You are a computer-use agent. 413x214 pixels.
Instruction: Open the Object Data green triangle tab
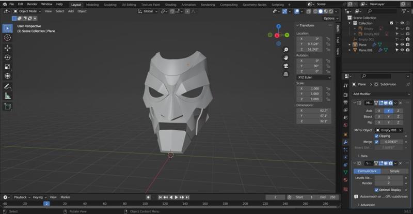pos(345,172)
